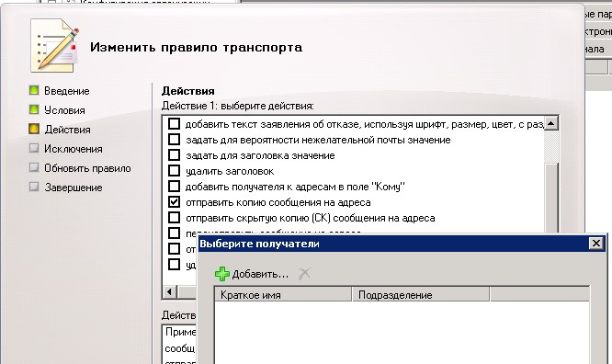Click the grayed-out delete X icon

[x=304, y=273]
